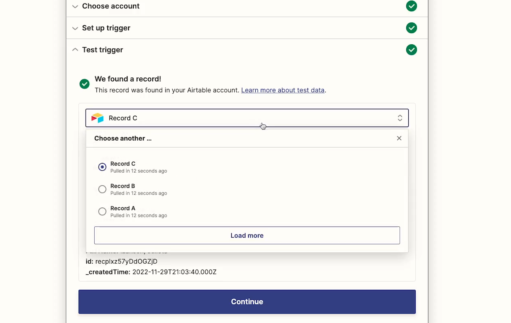Select the Record B radio button
The width and height of the screenshot is (511, 323).
(x=102, y=189)
